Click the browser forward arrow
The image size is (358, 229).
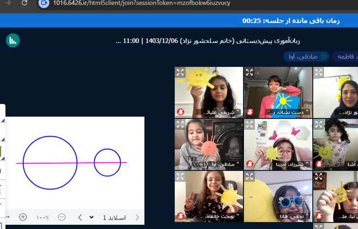tap(8, 3)
